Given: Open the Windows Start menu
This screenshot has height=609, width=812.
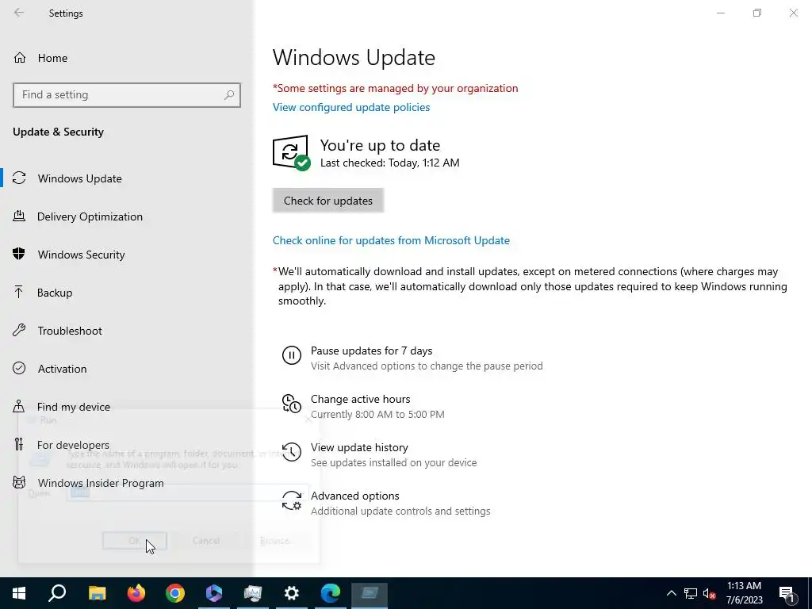Looking at the screenshot, I should coord(19,593).
